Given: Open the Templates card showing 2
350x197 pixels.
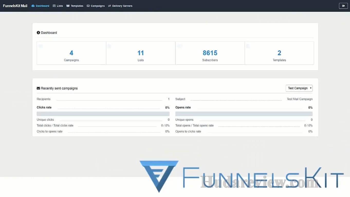Looking at the screenshot, I should 279,53.
